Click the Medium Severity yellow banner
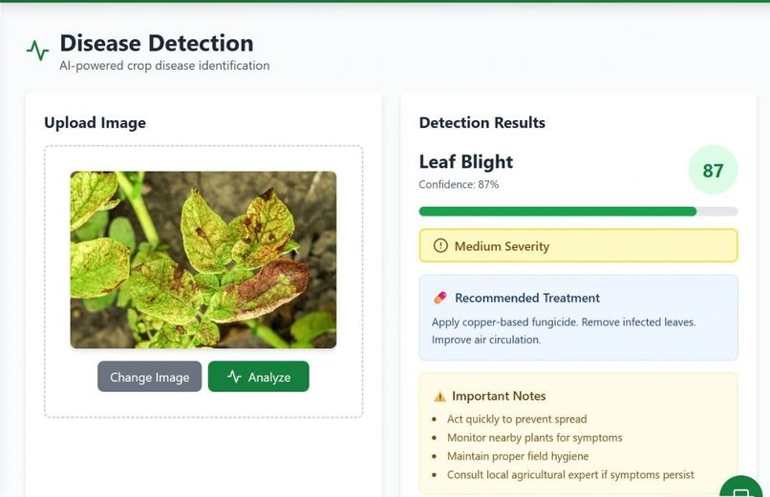 point(578,245)
